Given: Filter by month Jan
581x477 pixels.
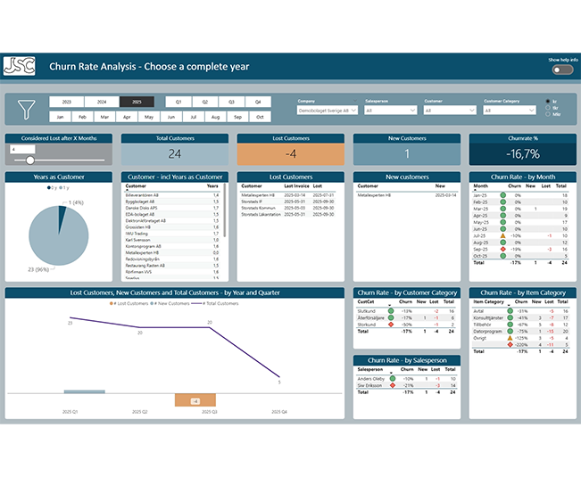Looking at the screenshot, I should tap(60, 117).
